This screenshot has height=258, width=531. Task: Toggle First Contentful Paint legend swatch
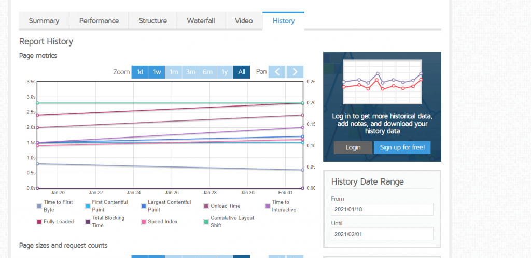point(88,206)
